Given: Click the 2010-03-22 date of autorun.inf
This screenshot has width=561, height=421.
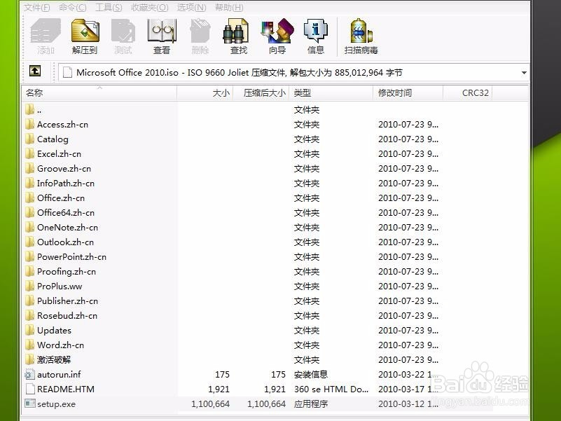Looking at the screenshot, I should click(x=408, y=374).
